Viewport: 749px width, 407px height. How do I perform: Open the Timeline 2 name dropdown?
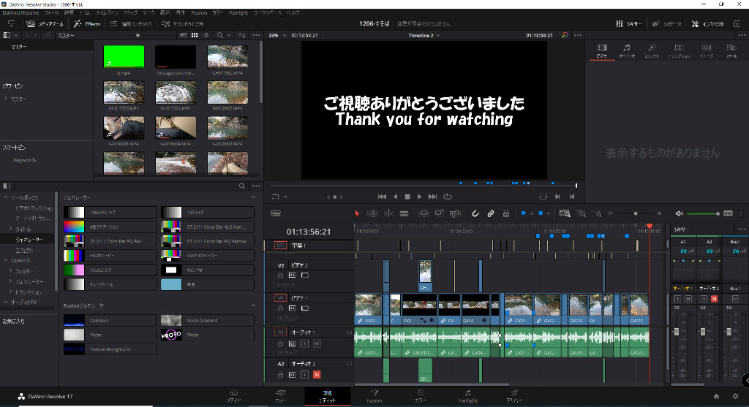pyautogui.click(x=424, y=35)
